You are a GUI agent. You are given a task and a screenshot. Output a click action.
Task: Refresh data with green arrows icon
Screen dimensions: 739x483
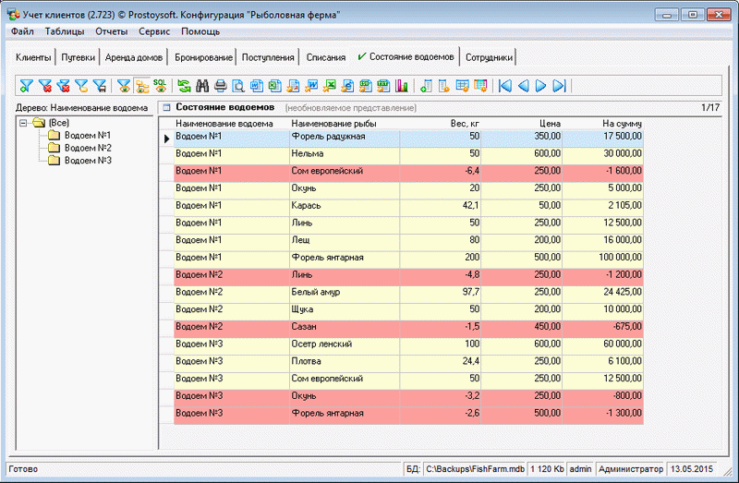click(185, 86)
